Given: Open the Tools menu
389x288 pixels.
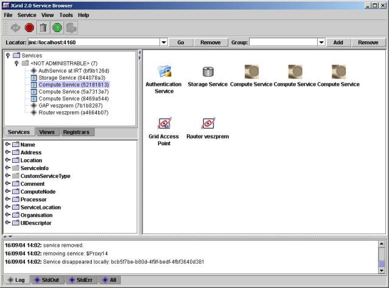Looking at the screenshot, I should click(x=66, y=15).
